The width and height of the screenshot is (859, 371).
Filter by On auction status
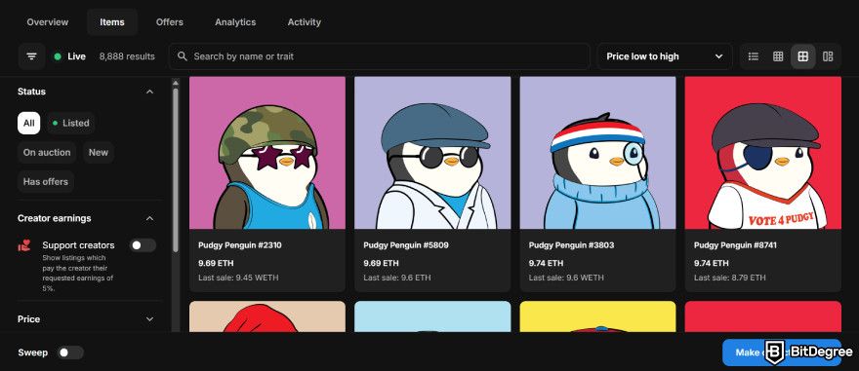click(x=47, y=153)
